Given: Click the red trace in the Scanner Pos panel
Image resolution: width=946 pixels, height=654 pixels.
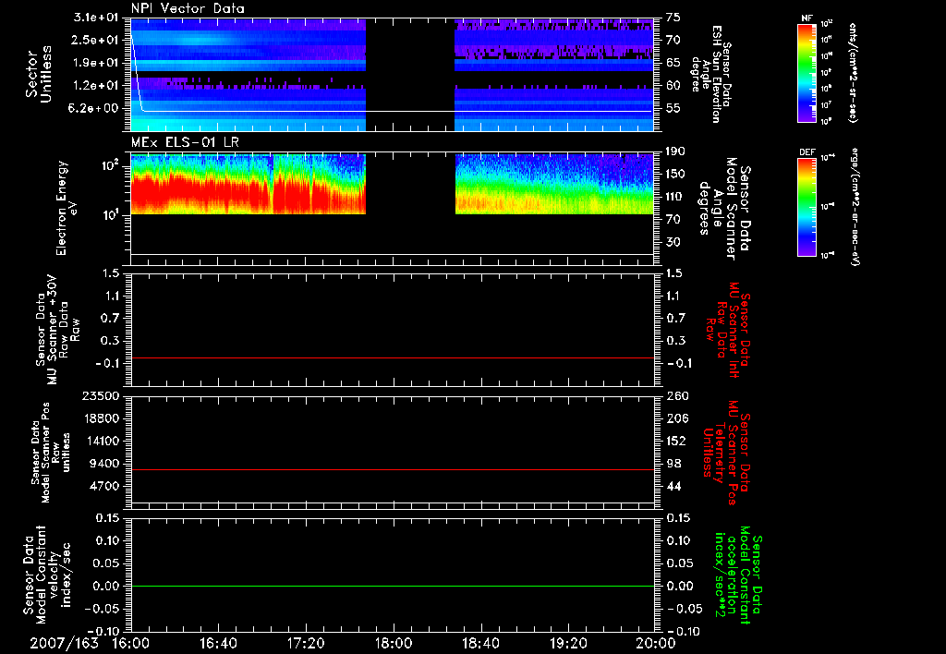Looking at the screenshot, I should pos(392,469).
